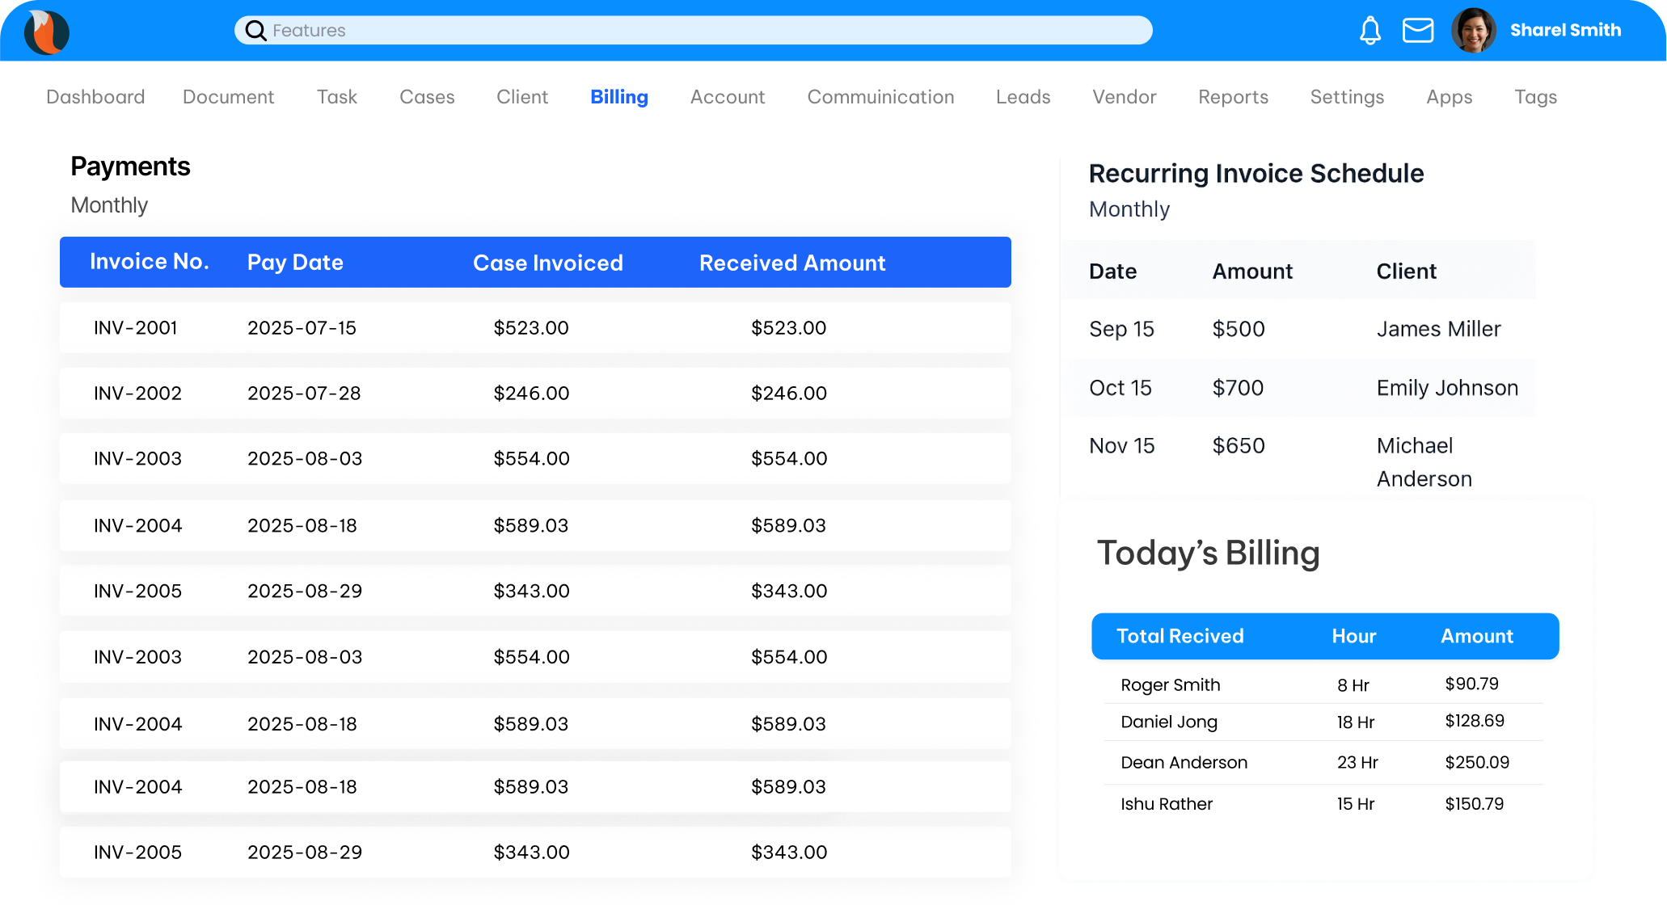The height and width of the screenshot is (918, 1667).
Task: Click the Pay Date column header
Action: [295, 263]
